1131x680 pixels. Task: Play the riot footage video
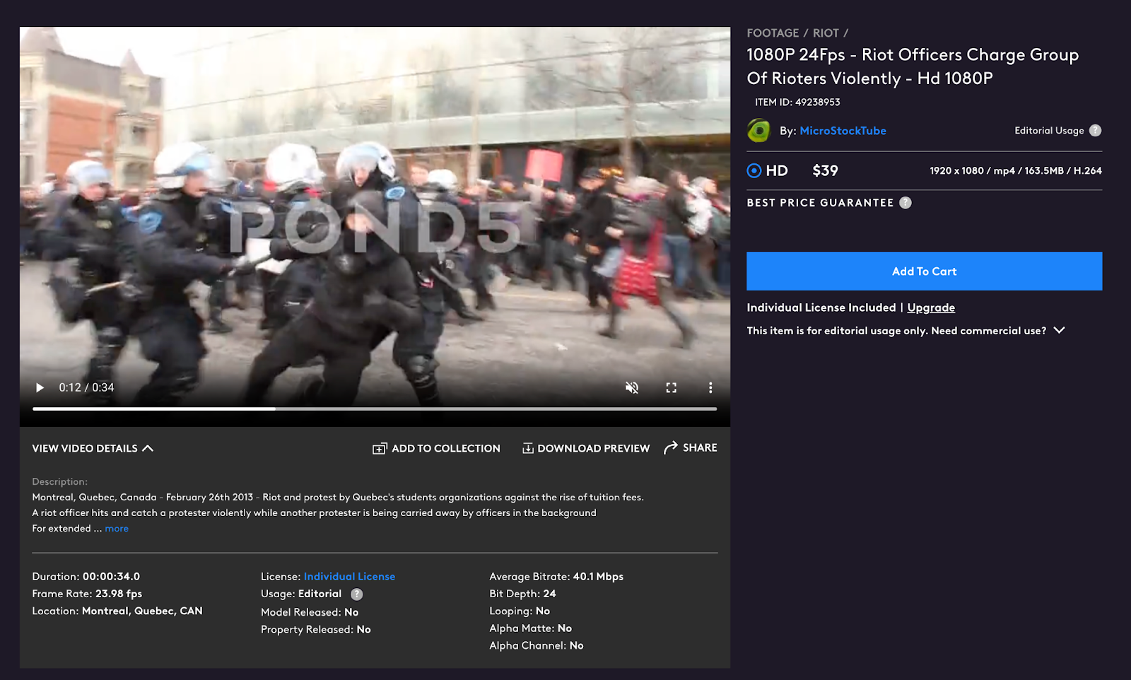(40, 387)
